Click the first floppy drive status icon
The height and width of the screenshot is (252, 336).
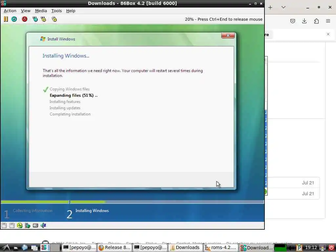click(x=4, y=225)
